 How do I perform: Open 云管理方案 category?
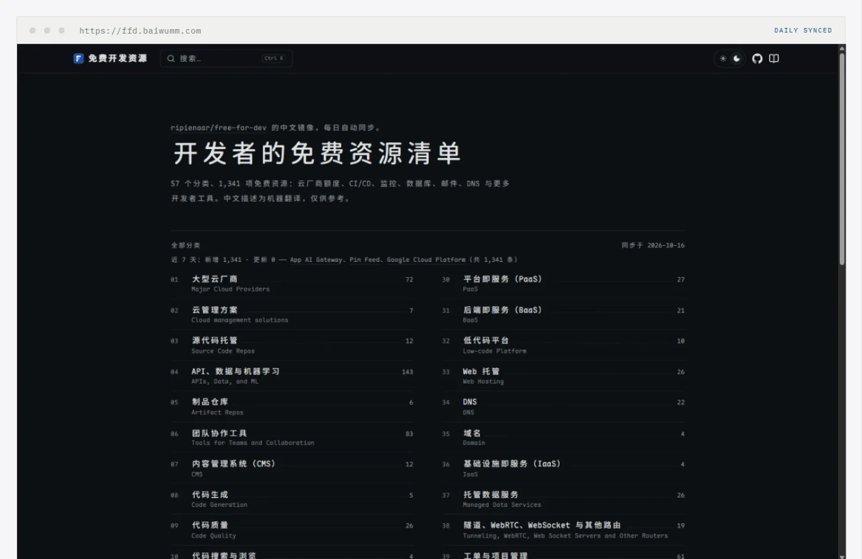point(292,315)
